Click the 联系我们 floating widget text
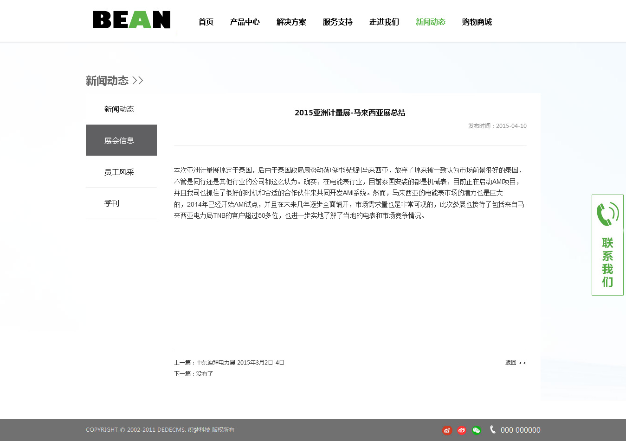The width and height of the screenshot is (626, 441). click(x=607, y=262)
